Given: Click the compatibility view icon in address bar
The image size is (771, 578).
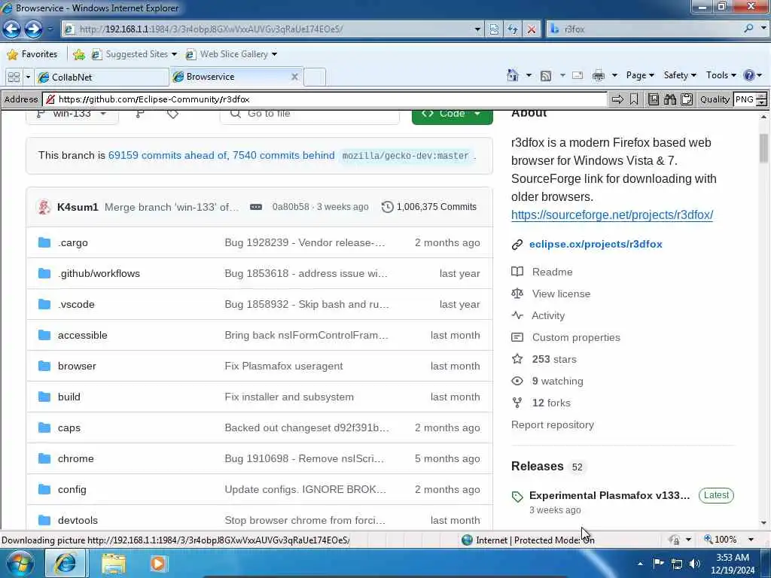Looking at the screenshot, I should click(494, 29).
